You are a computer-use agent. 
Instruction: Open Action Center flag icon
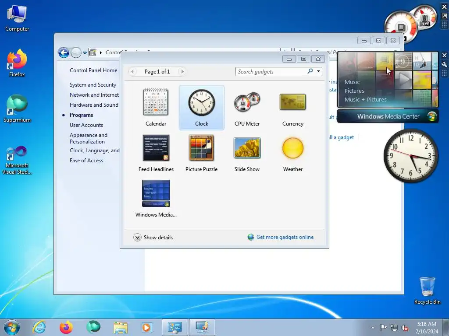[383, 328]
